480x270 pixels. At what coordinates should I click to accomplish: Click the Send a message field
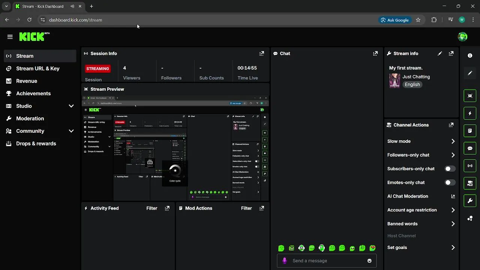click(327, 261)
